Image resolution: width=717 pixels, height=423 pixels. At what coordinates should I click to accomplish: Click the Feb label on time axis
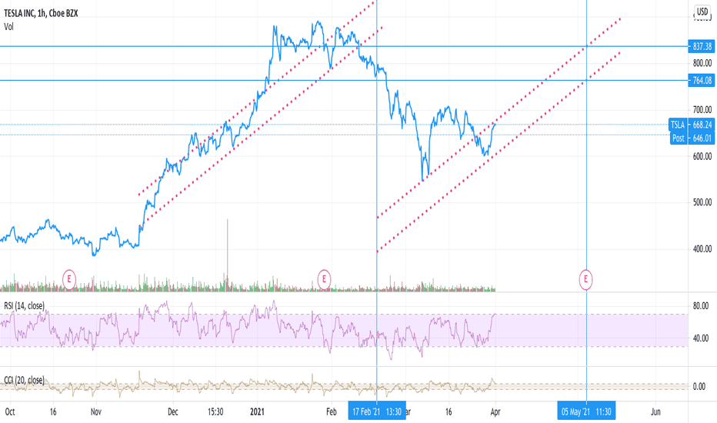coord(331,411)
